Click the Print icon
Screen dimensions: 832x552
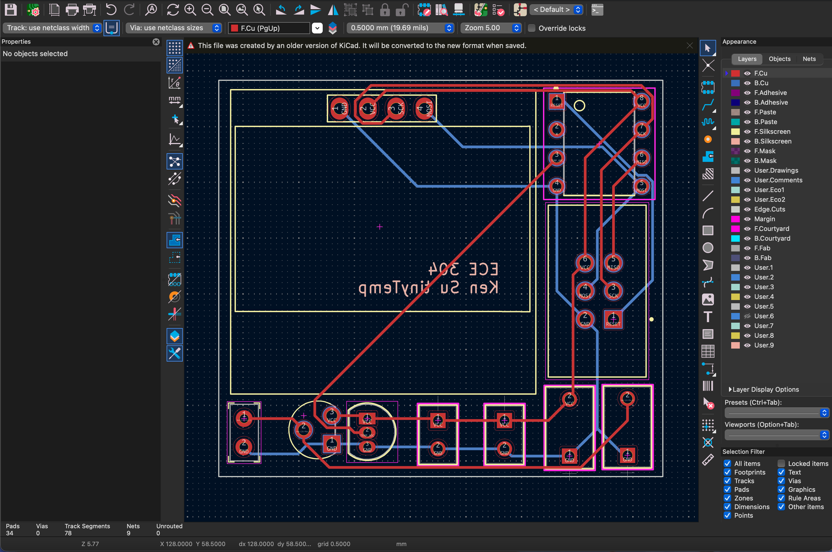[x=72, y=9]
